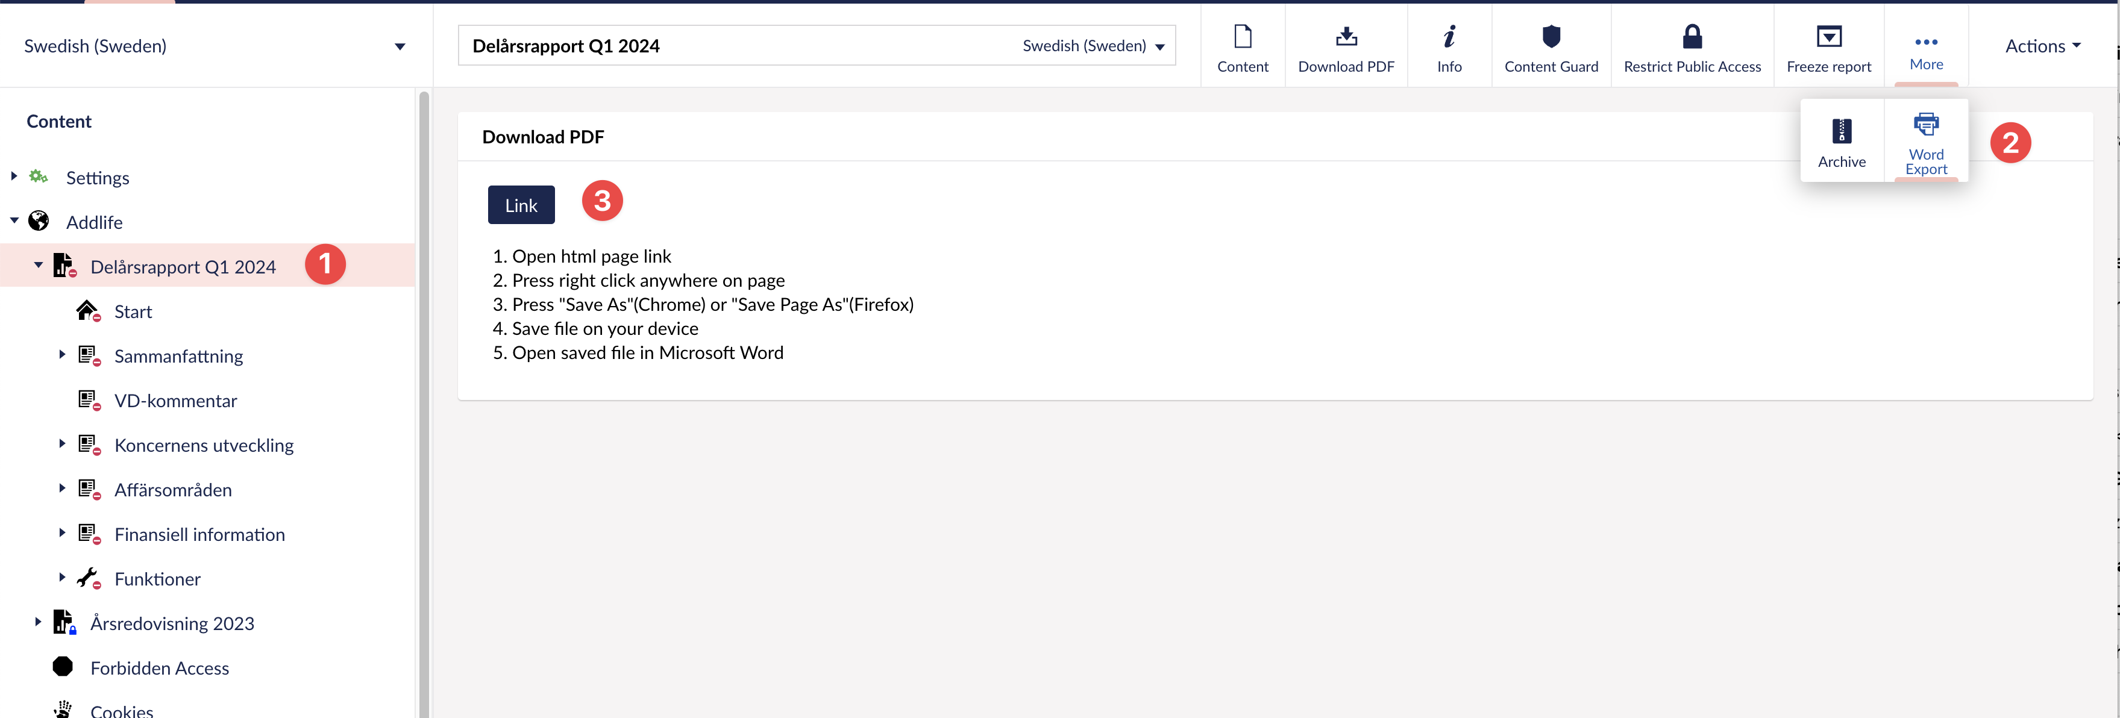
Task: Collapse the Delårsrapport Q1 2024 node
Action: click(38, 265)
